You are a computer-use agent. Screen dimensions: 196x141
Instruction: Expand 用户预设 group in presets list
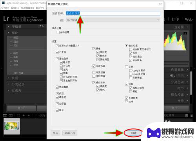11,73
